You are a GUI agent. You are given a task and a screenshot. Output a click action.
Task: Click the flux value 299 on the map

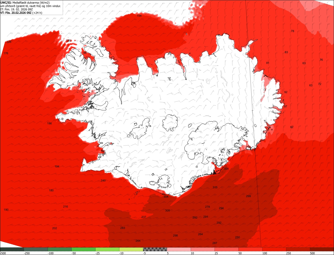[x=248, y=196]
